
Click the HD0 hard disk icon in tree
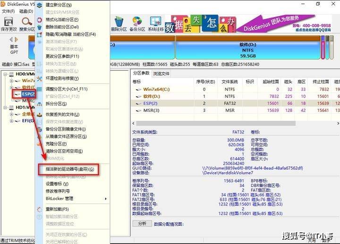11,74
